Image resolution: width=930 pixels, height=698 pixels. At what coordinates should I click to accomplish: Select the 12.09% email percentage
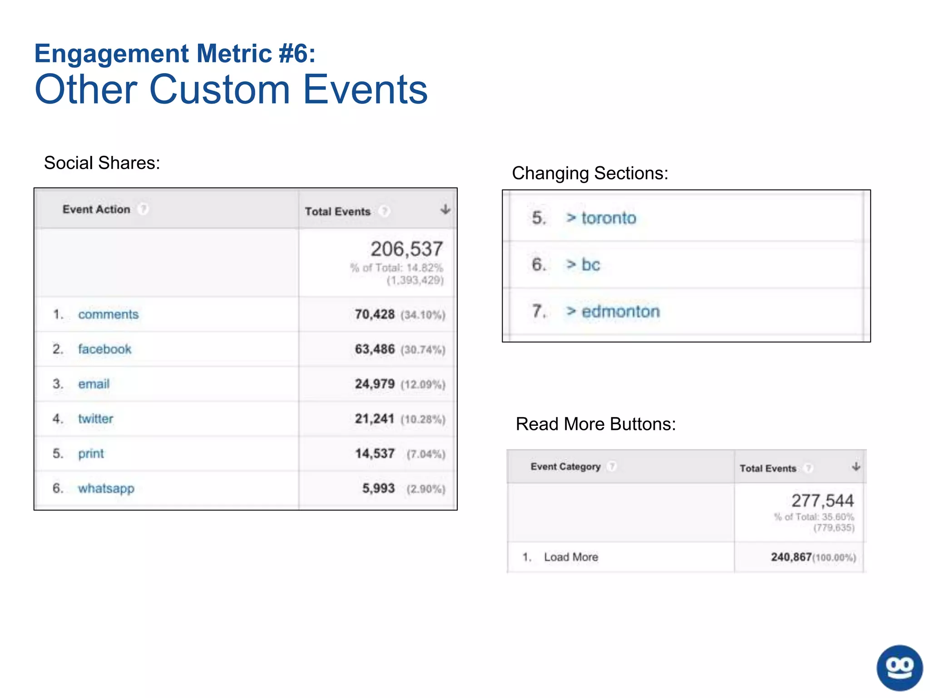(423, 384)
